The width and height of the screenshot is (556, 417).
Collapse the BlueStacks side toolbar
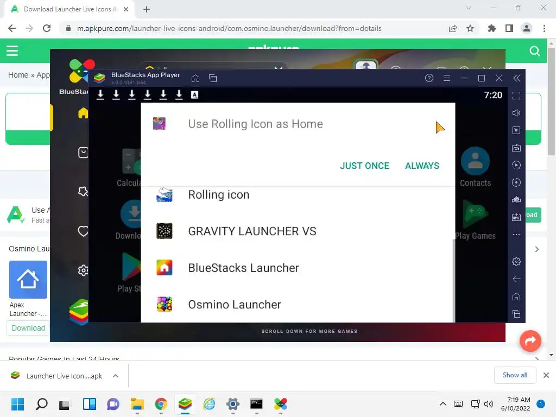point(517,78)
